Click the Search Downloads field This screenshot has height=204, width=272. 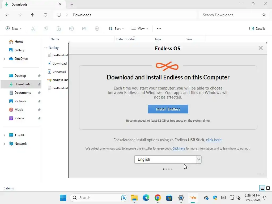click(x=234, y=15)
